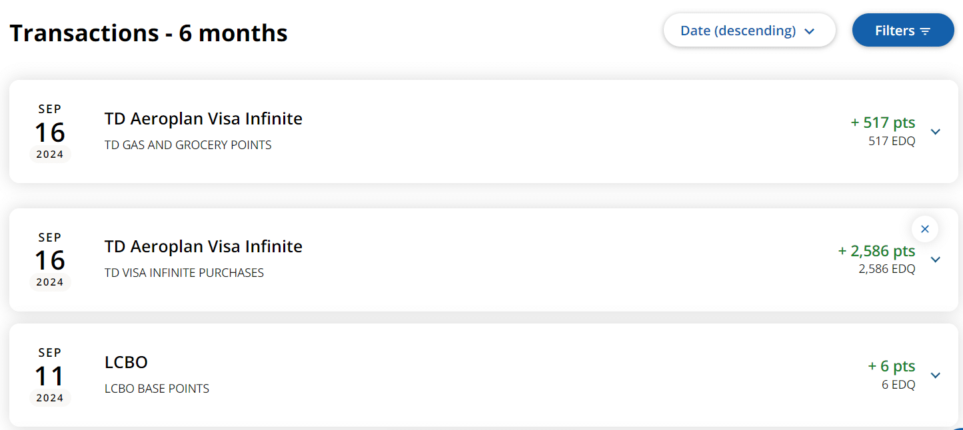Screen dimensions: 963x430
Task: Select the TD VISA INFINITE PURCHASES description
Action: click(x=184, y=273)
